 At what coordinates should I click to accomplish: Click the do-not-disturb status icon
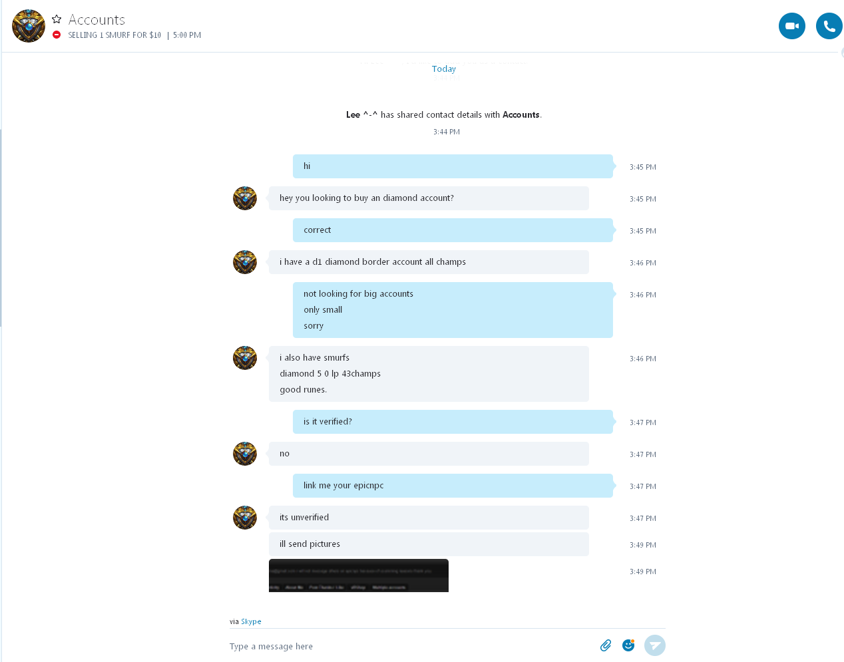pos(57,35)
